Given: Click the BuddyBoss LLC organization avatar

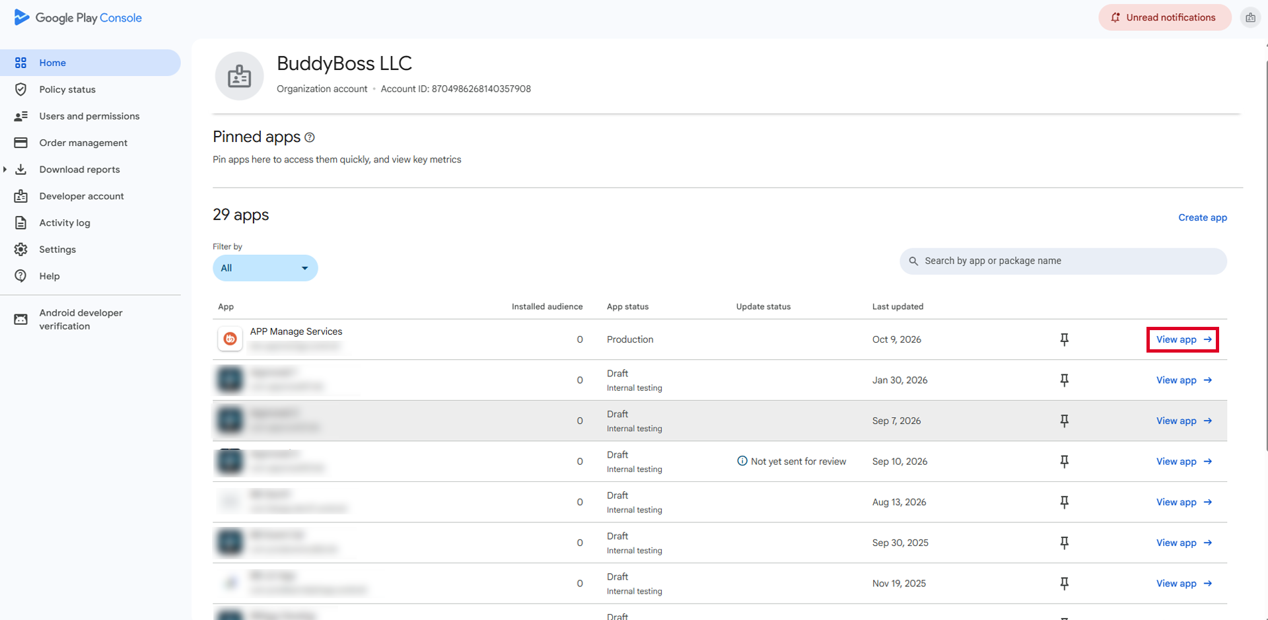Looking at the screenshot, I should pos(239,76).
